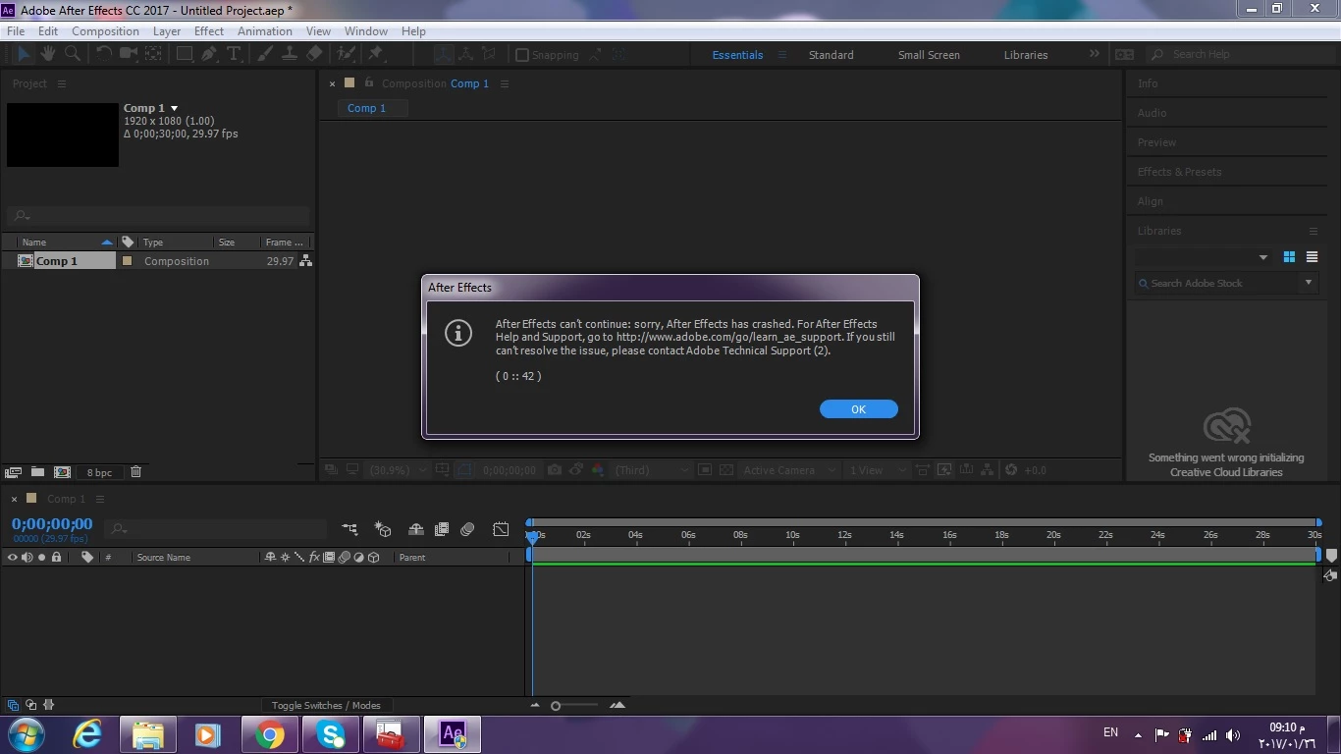Select the Eraser tool

pyautogui.click(x=314, y=54)
